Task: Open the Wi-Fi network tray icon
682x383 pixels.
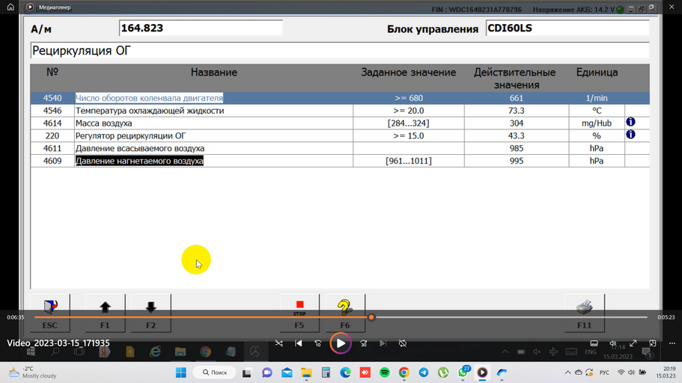Action: coord(621,373)
